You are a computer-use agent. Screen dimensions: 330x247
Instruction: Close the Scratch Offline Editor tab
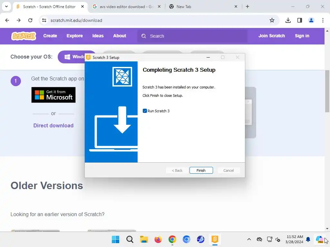tap(82, 6)
